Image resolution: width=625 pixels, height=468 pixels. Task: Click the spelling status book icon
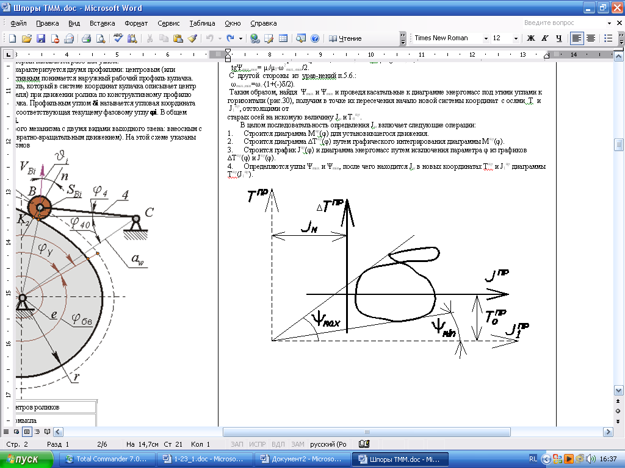click(364, 444)
